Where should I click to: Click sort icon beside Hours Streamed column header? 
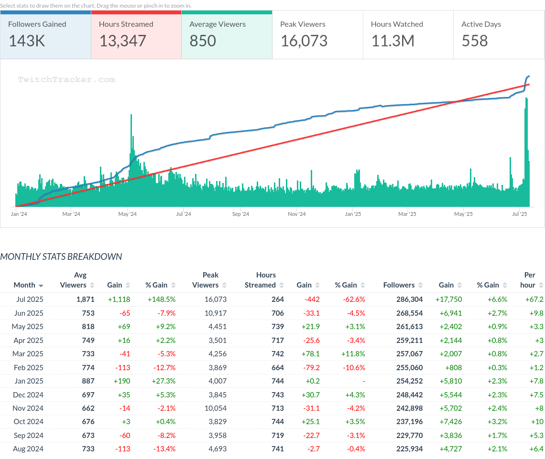(x=282, y=285)
